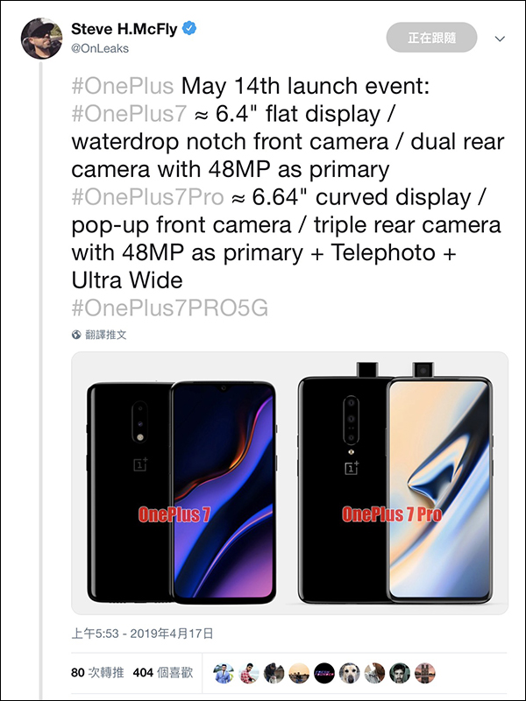This screenshot has width=526, height=701.
Task: Open the #OnePlus7PRO5G hashtag
Action: pos(168,307)
